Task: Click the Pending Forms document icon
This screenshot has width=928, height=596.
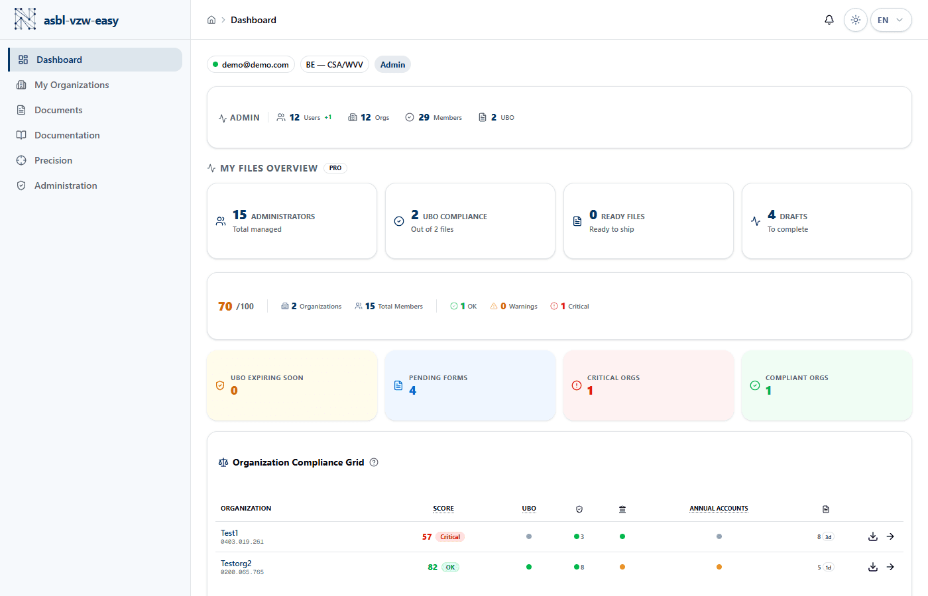Action: [398, 385]
